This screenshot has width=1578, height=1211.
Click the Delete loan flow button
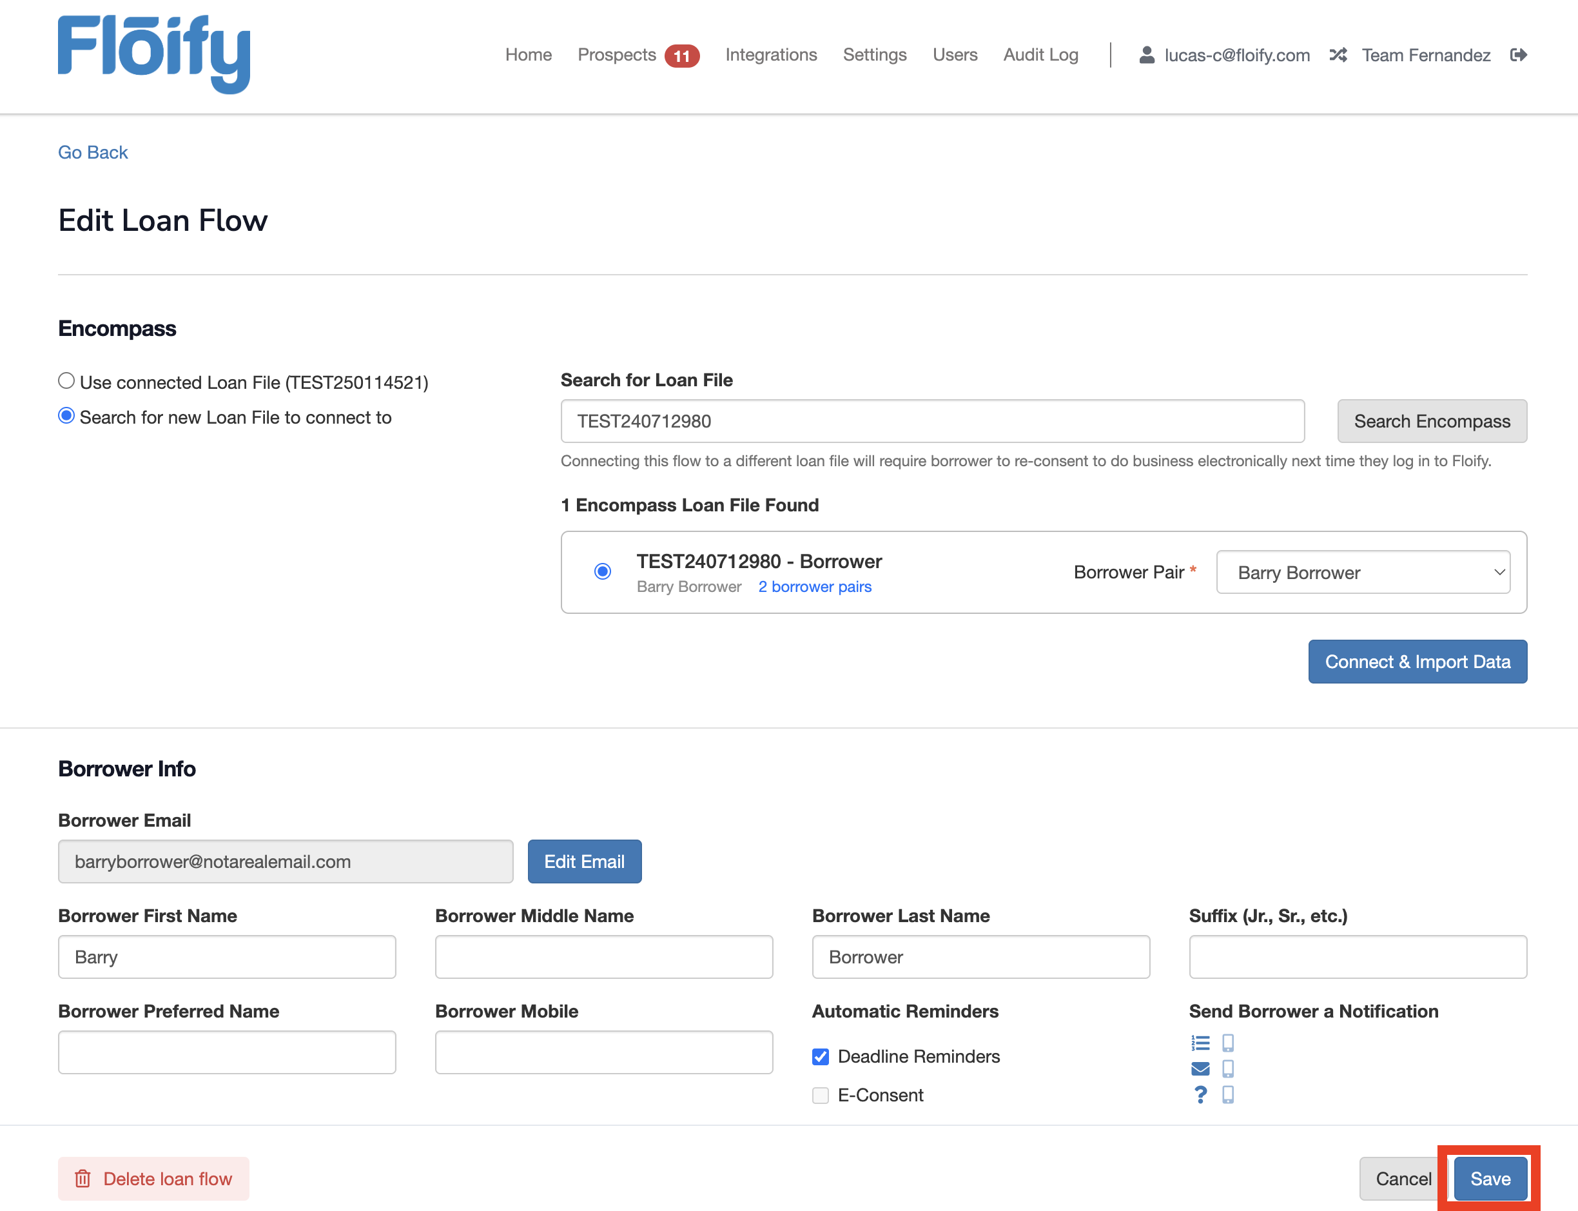click(153, 1179)
